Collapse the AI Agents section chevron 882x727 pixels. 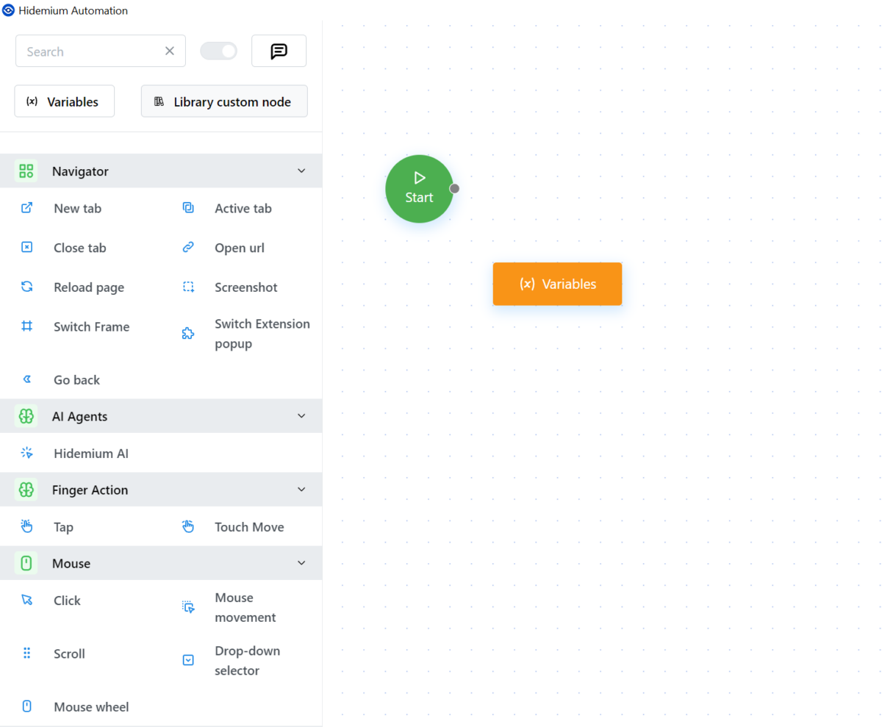(301, 416)
